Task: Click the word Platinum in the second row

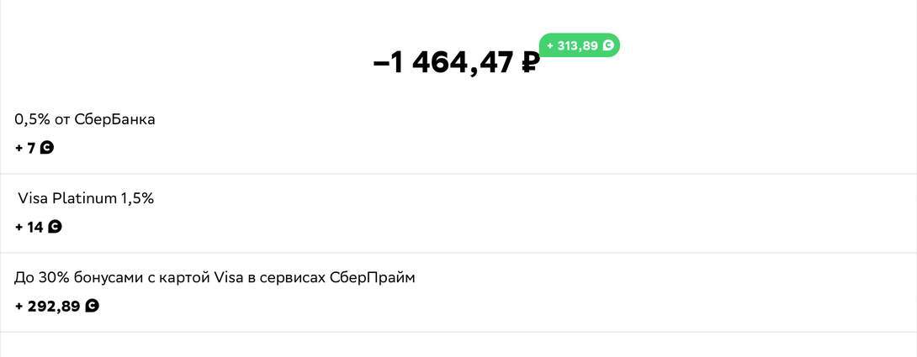Action: click(x=84, y=199)
